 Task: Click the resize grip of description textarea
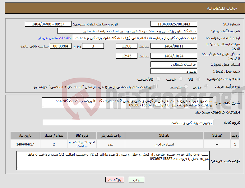click(x=44, y=106)
